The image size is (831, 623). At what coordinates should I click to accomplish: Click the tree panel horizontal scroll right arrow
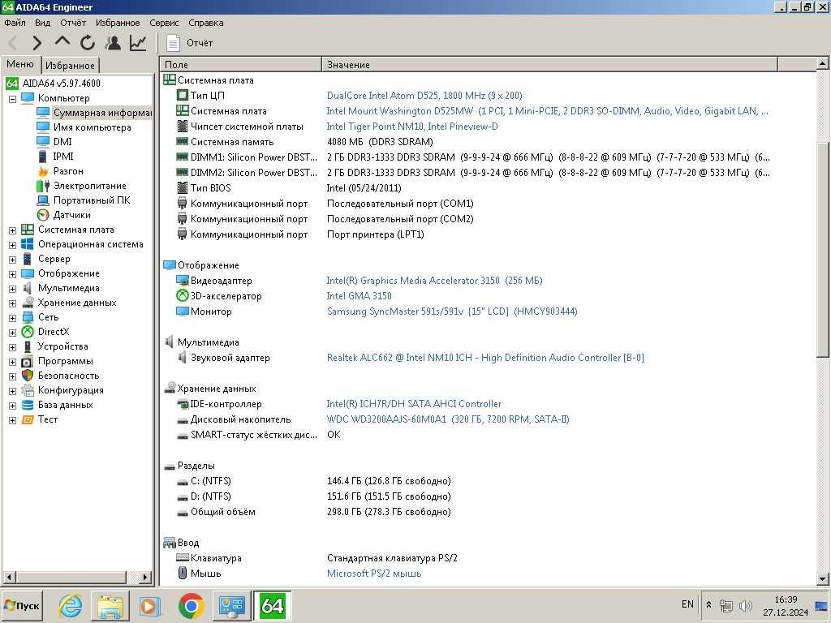[145, 577]
